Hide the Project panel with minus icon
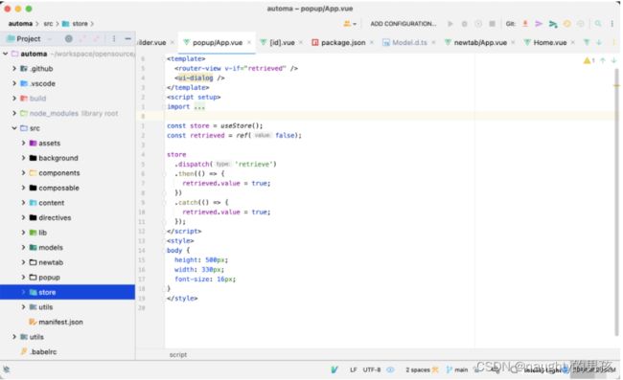The height and width of the screenshot is (380, 623). click(x=127, y=38)
